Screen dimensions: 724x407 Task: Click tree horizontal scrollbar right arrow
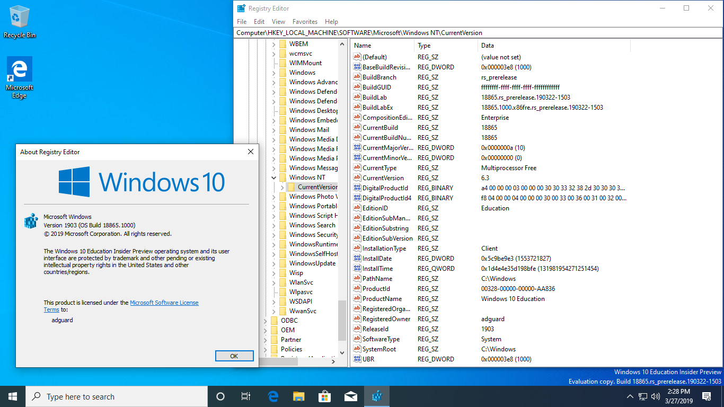[333, 362]
